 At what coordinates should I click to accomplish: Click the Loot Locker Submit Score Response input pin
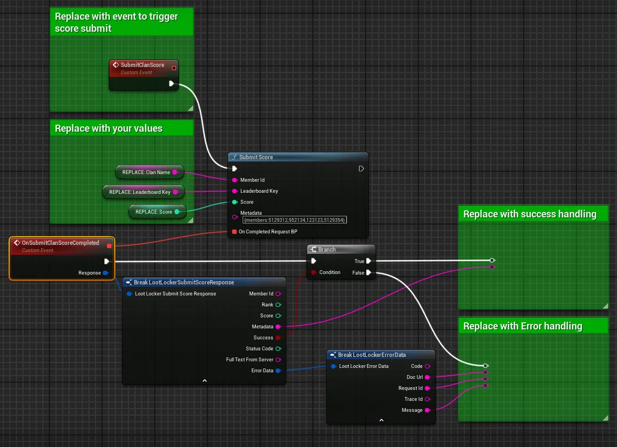click(x=129, y=294)
